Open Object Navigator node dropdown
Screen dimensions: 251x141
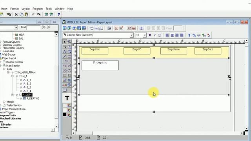[x=16, y=27]
